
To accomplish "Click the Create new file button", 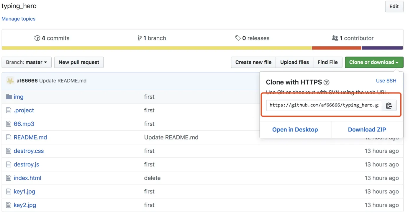I will tap(253, 62).
